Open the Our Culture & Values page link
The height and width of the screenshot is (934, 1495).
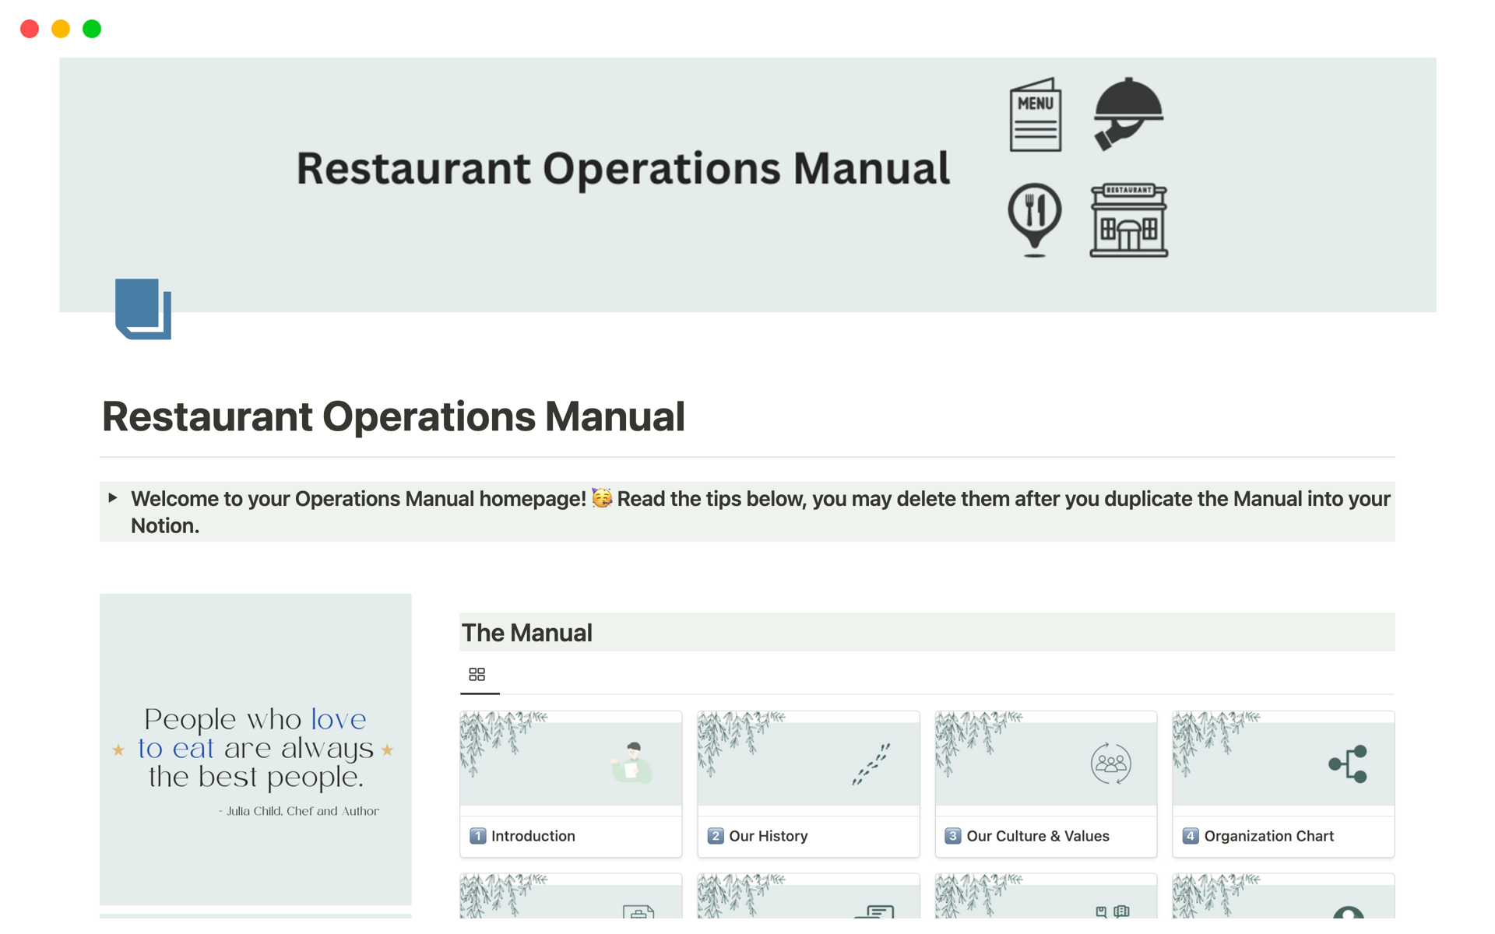(x=1037, y=836)
